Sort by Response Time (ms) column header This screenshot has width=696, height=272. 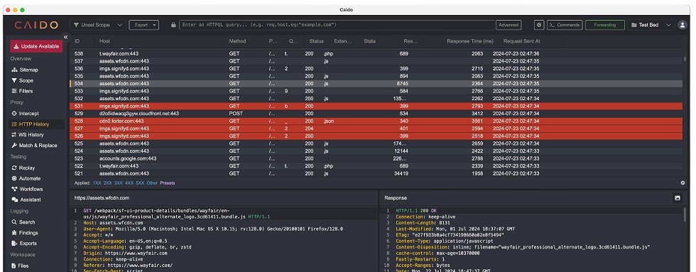pos(470,40)
